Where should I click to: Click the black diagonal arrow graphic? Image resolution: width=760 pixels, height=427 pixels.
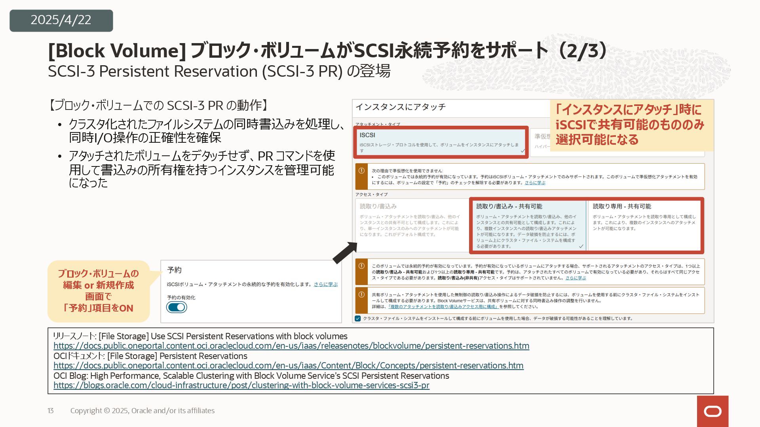tap(345, 253)
